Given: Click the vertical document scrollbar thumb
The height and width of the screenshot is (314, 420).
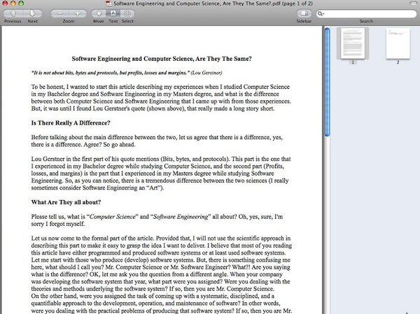Looking at the screenshot, I should pos(327,82).
